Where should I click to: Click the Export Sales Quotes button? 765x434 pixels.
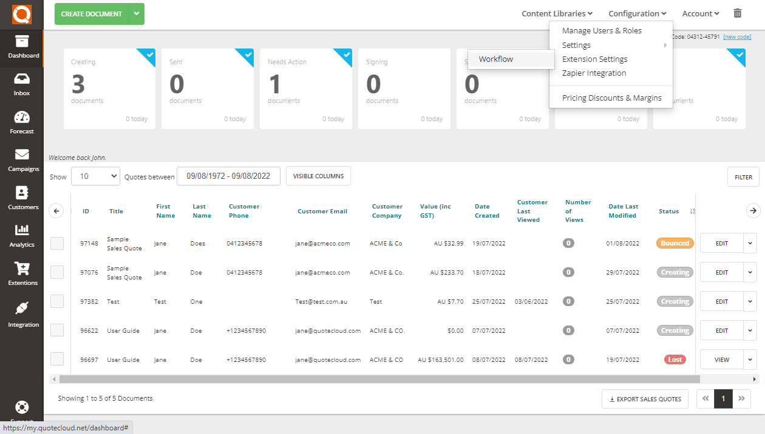[x=645, y=398]
